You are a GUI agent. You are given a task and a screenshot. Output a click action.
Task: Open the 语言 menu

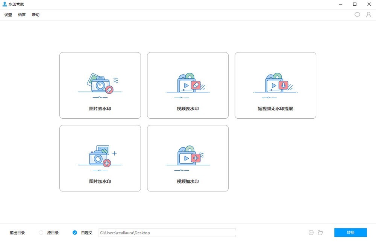[22, 15]
